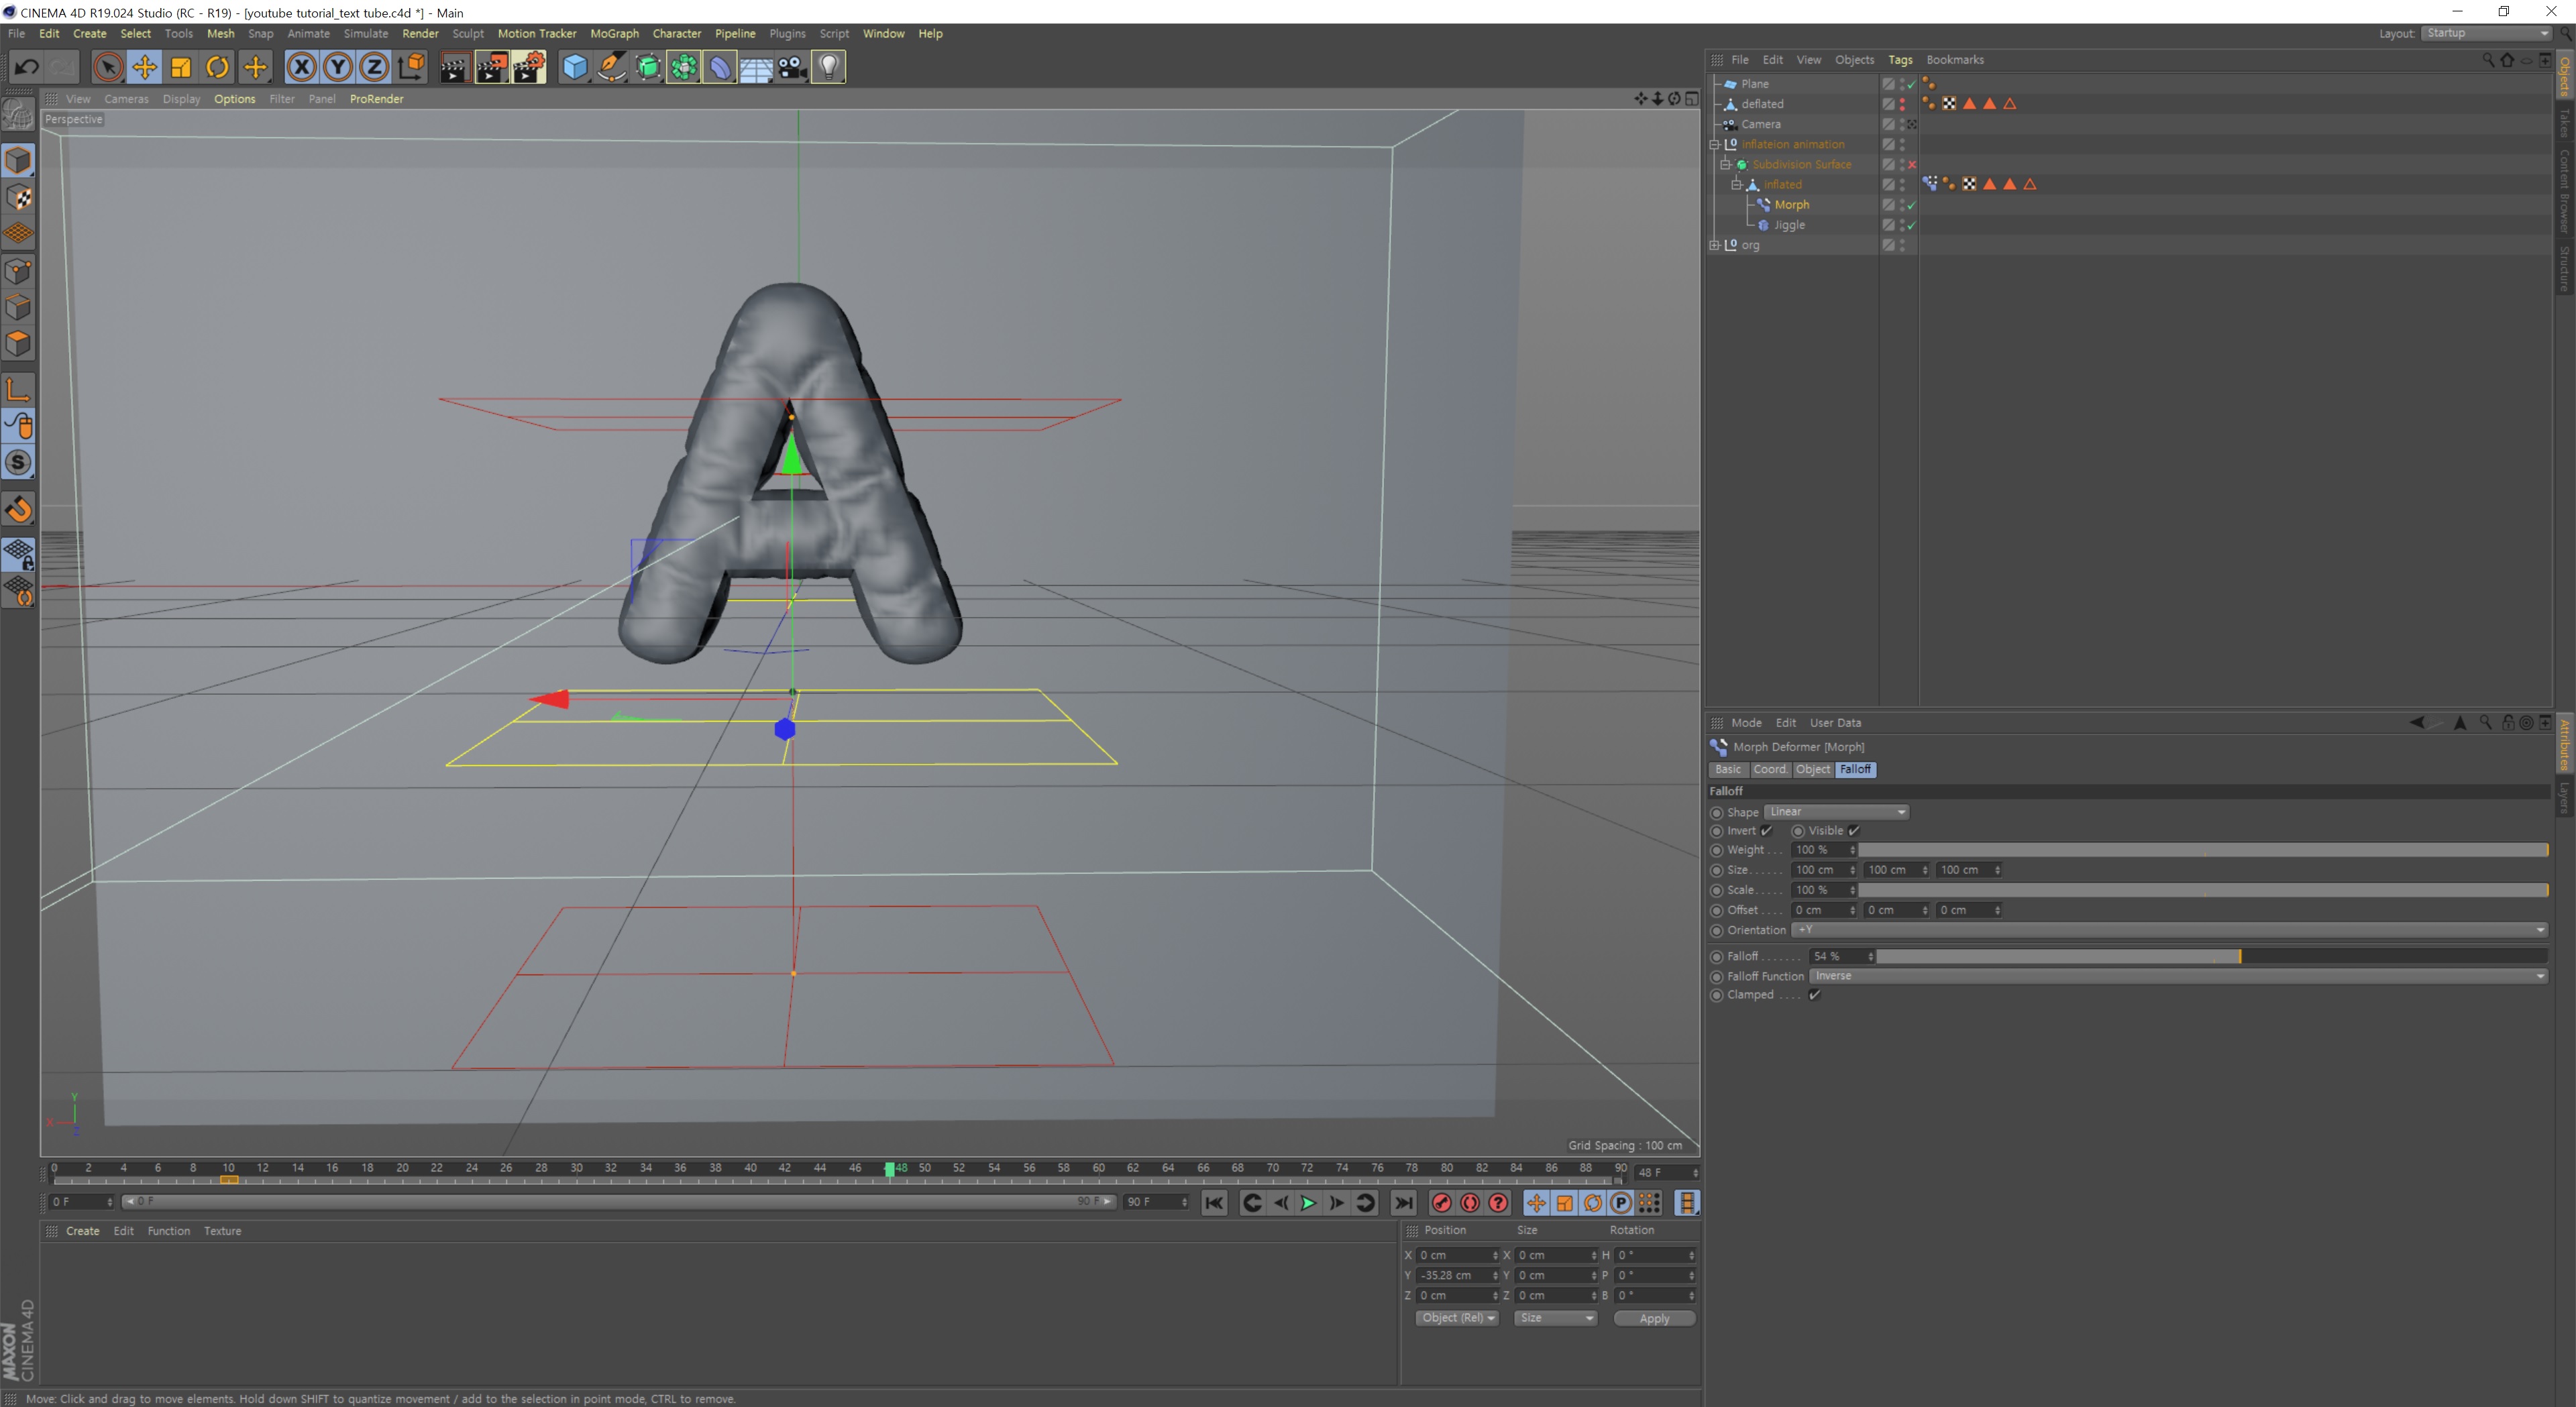Play the animation forwards
This screenshot has width=2576, height=1407.
(x=1307, y=1203)
